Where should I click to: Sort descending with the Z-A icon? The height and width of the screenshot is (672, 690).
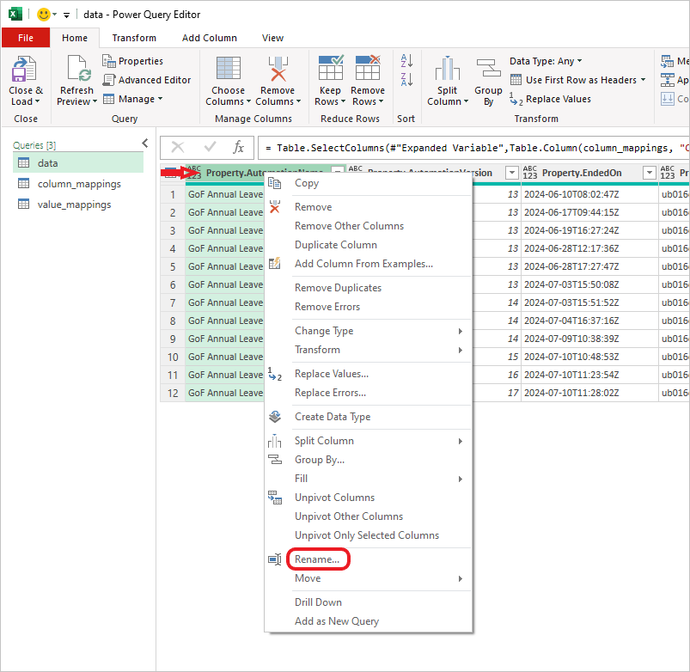pos(406,80)
